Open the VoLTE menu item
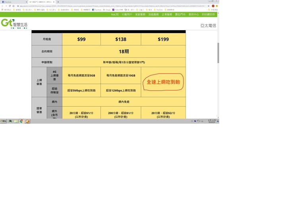This screenshot has width=286, height=207. [x=115, y=14]
